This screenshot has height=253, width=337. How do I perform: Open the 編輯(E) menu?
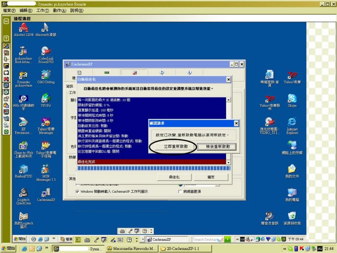pyautogui.click(x=26, y=11)
